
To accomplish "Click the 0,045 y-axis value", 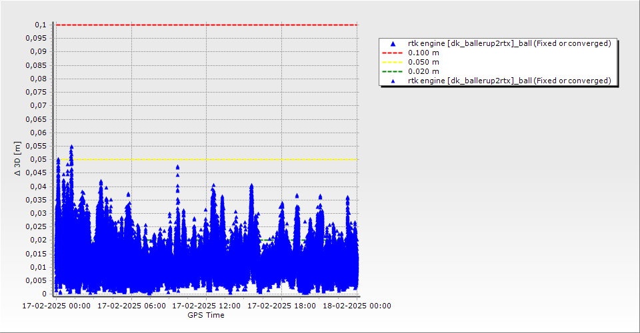I will click(36, 172).
